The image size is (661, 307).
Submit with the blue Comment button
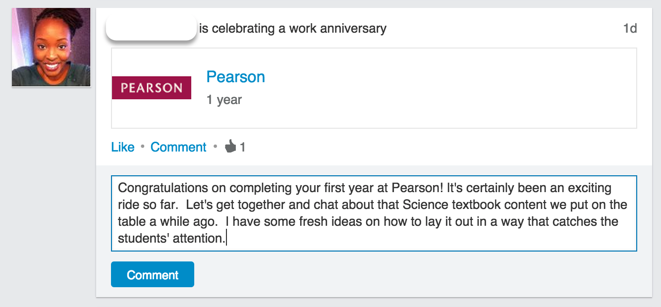(152, 275)
